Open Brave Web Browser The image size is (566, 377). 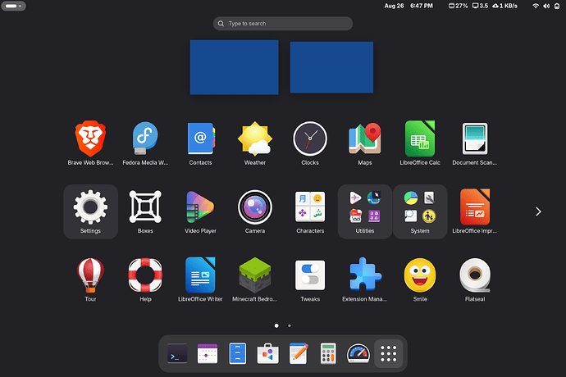pos(90,143)
